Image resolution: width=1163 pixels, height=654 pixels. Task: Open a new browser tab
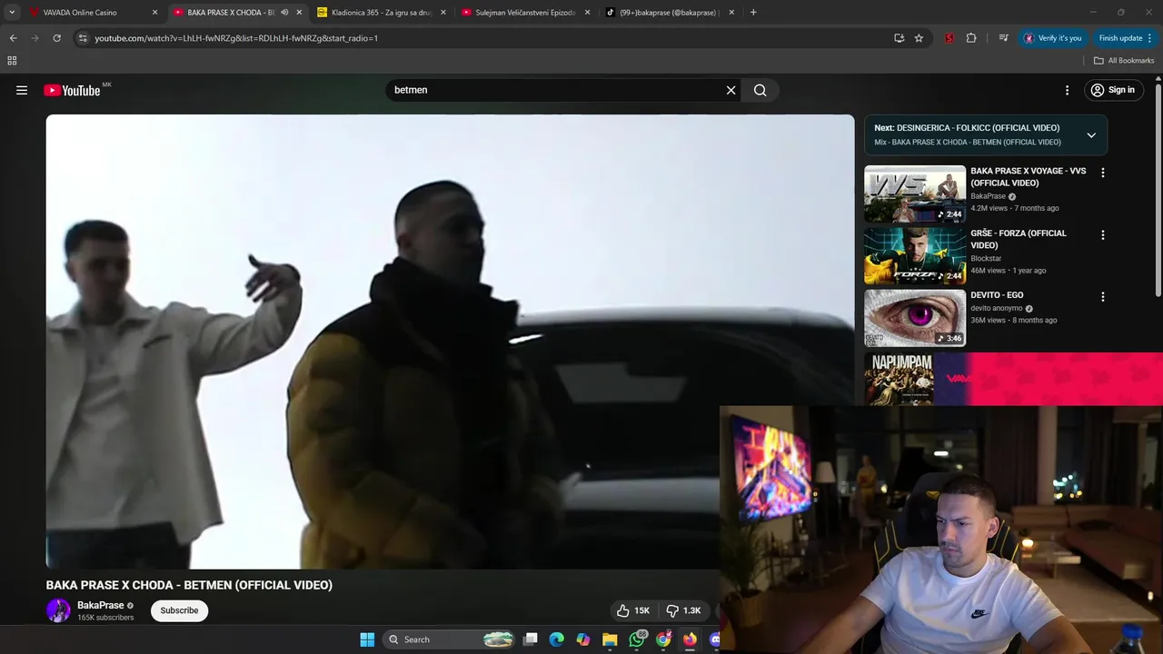click(x=753, y=13)
